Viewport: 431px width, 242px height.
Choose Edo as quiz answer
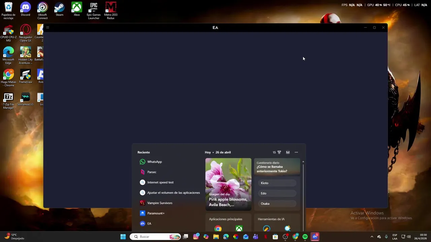(277, 193)
